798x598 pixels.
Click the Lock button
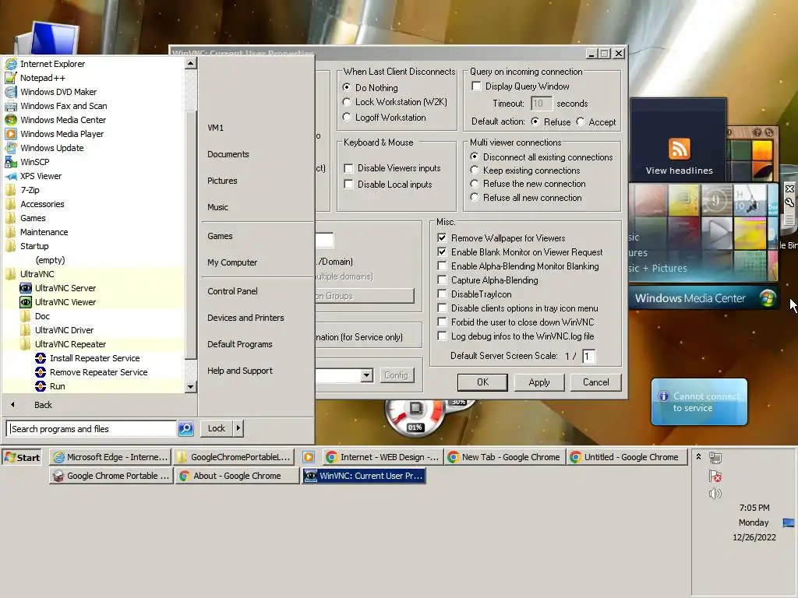coord(217,428)
